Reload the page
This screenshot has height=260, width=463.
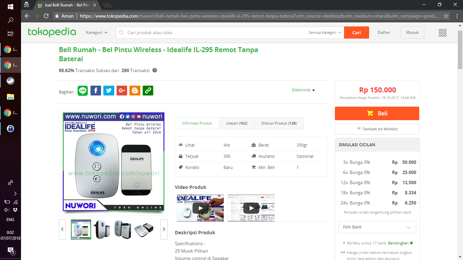coord(46,16)
